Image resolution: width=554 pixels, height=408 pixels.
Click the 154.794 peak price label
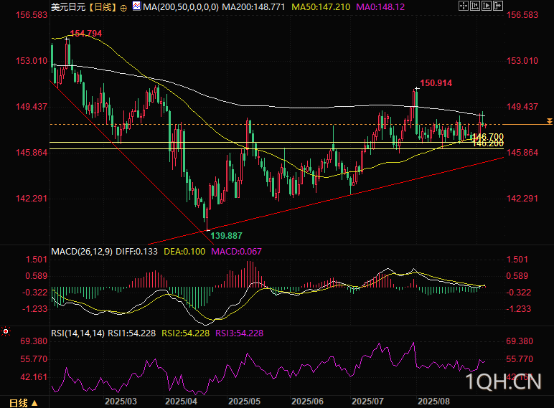coord(85,34)
